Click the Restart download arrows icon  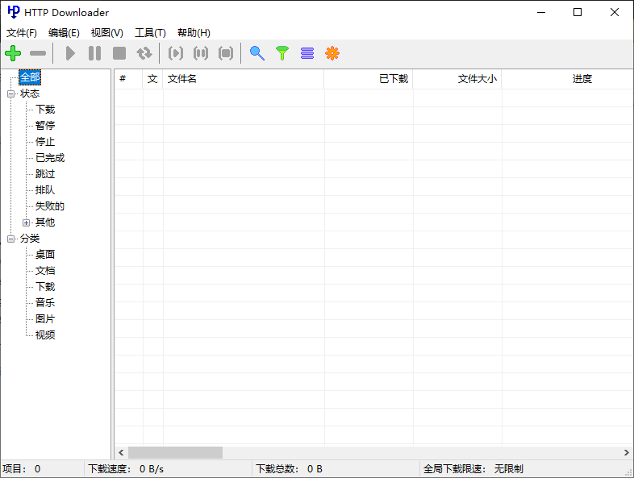[x=144, y=53]
